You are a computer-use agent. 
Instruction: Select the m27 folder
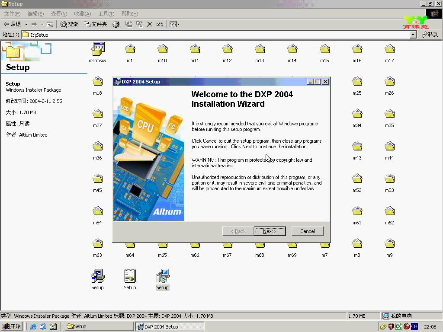click(97, 118)
